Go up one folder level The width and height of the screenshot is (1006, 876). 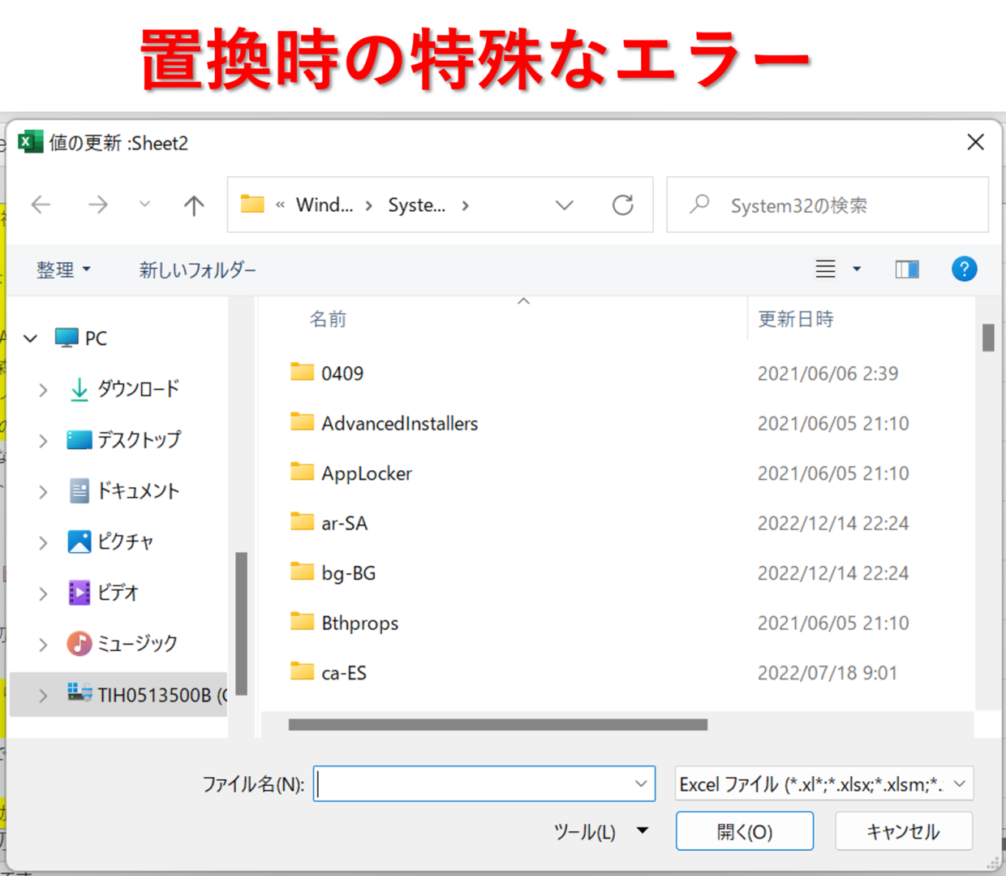[194, 205]
